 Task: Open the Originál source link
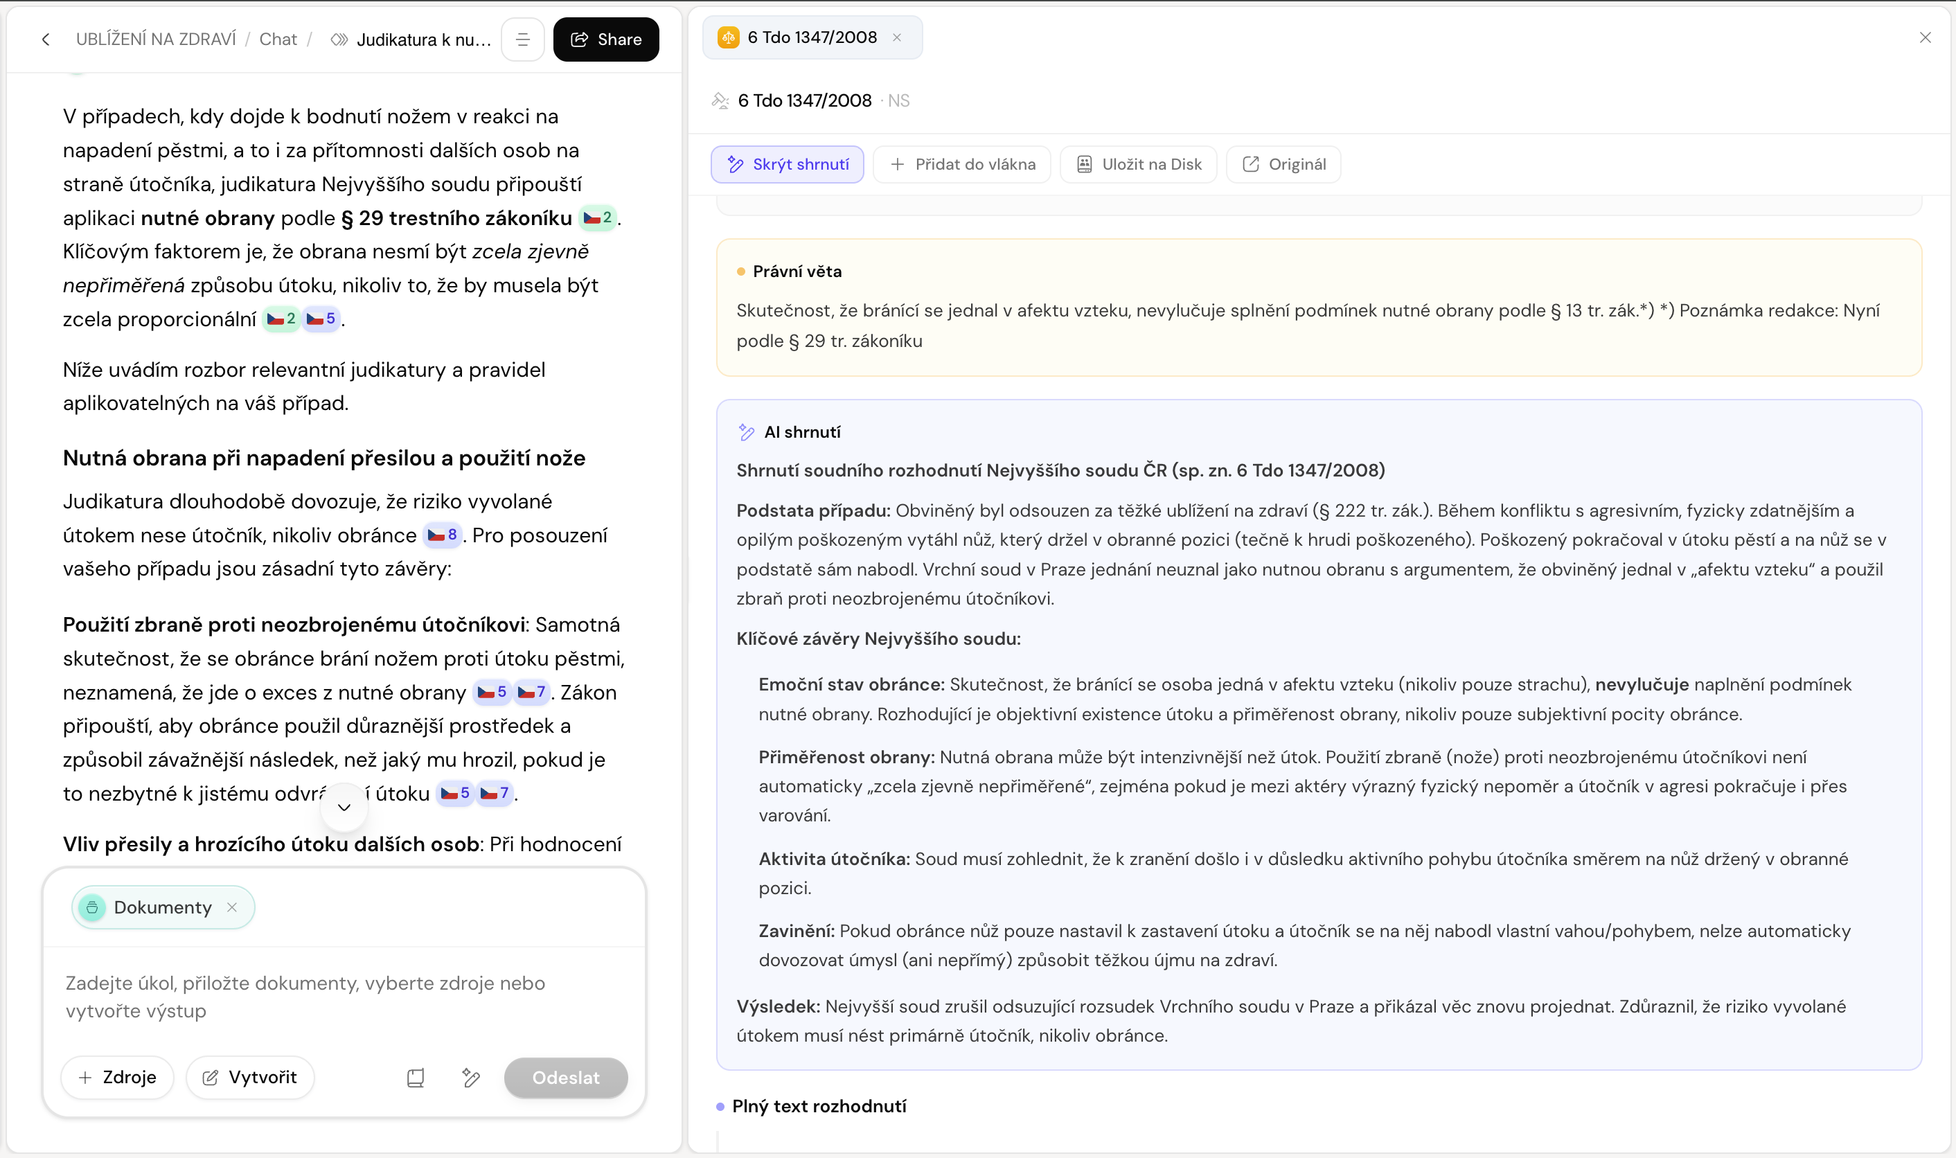[x=1283, y=165]
